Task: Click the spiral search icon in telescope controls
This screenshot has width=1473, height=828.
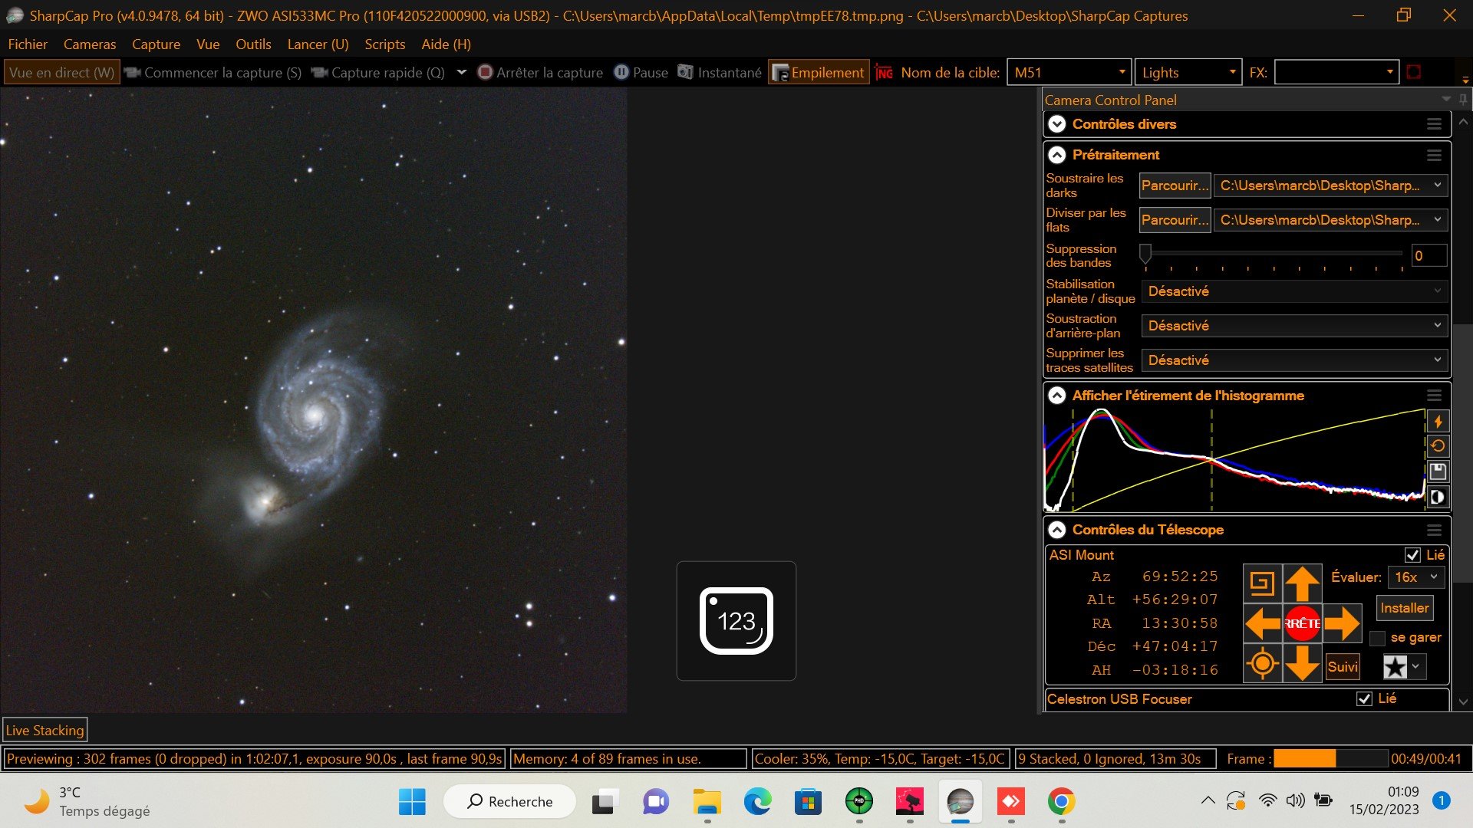Action: 1262,584
